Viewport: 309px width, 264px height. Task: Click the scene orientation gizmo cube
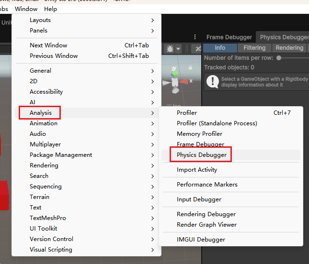click(175, 82)
